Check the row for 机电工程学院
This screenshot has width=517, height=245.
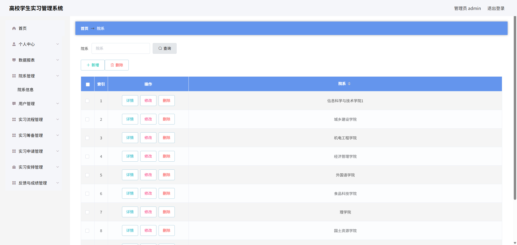(x=87, y=138)
